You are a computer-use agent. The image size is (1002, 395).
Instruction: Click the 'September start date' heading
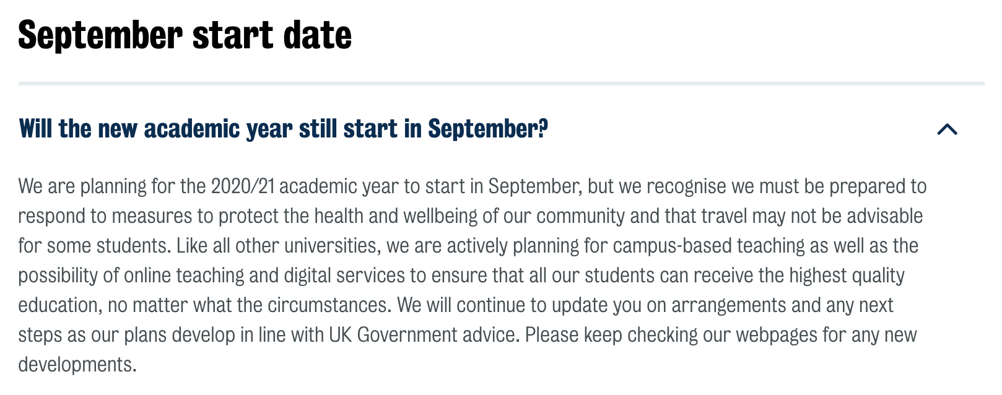[x=185, y=35]
